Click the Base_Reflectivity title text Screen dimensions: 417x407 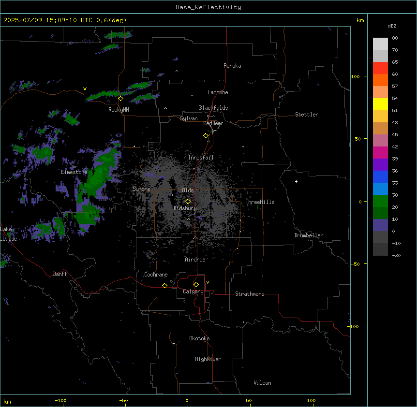[208, 7]
